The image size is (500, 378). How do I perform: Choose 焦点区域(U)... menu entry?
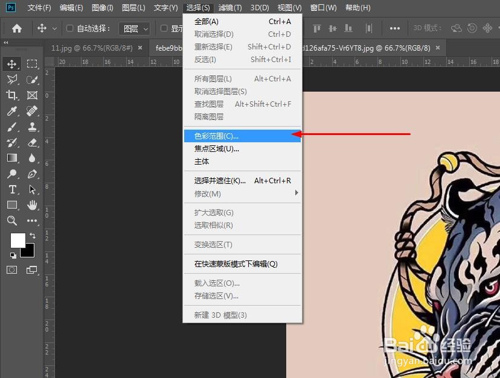[242, 149]
